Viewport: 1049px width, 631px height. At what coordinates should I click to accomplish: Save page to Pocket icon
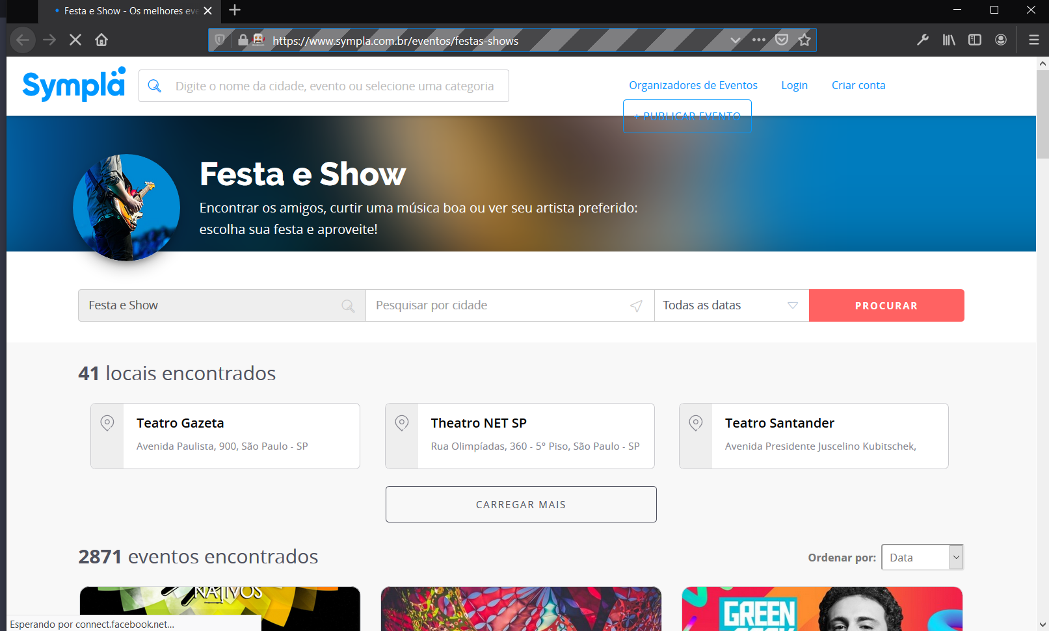[782, 40]
